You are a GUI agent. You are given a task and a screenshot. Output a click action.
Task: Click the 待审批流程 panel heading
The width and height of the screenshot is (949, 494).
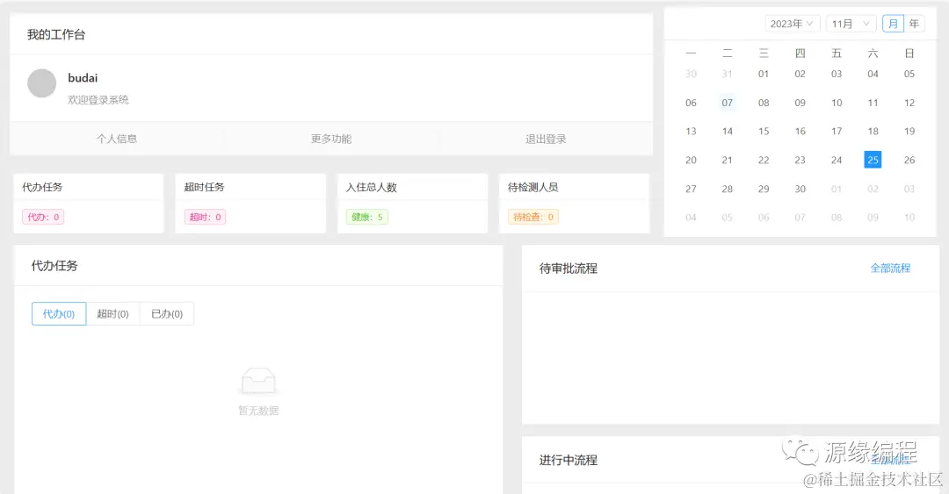569,268
